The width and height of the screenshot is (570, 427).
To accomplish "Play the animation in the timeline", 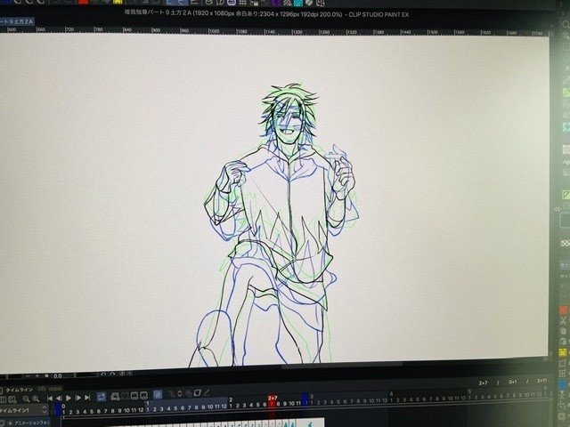I will point(69,398).
